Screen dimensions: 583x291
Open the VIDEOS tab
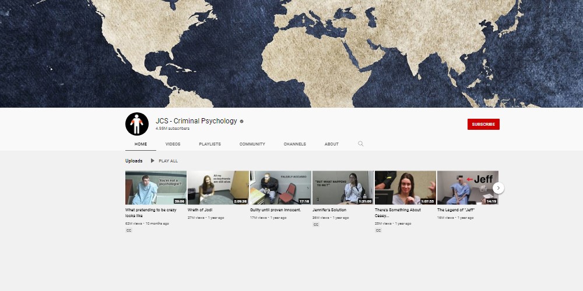pos(173,144)
